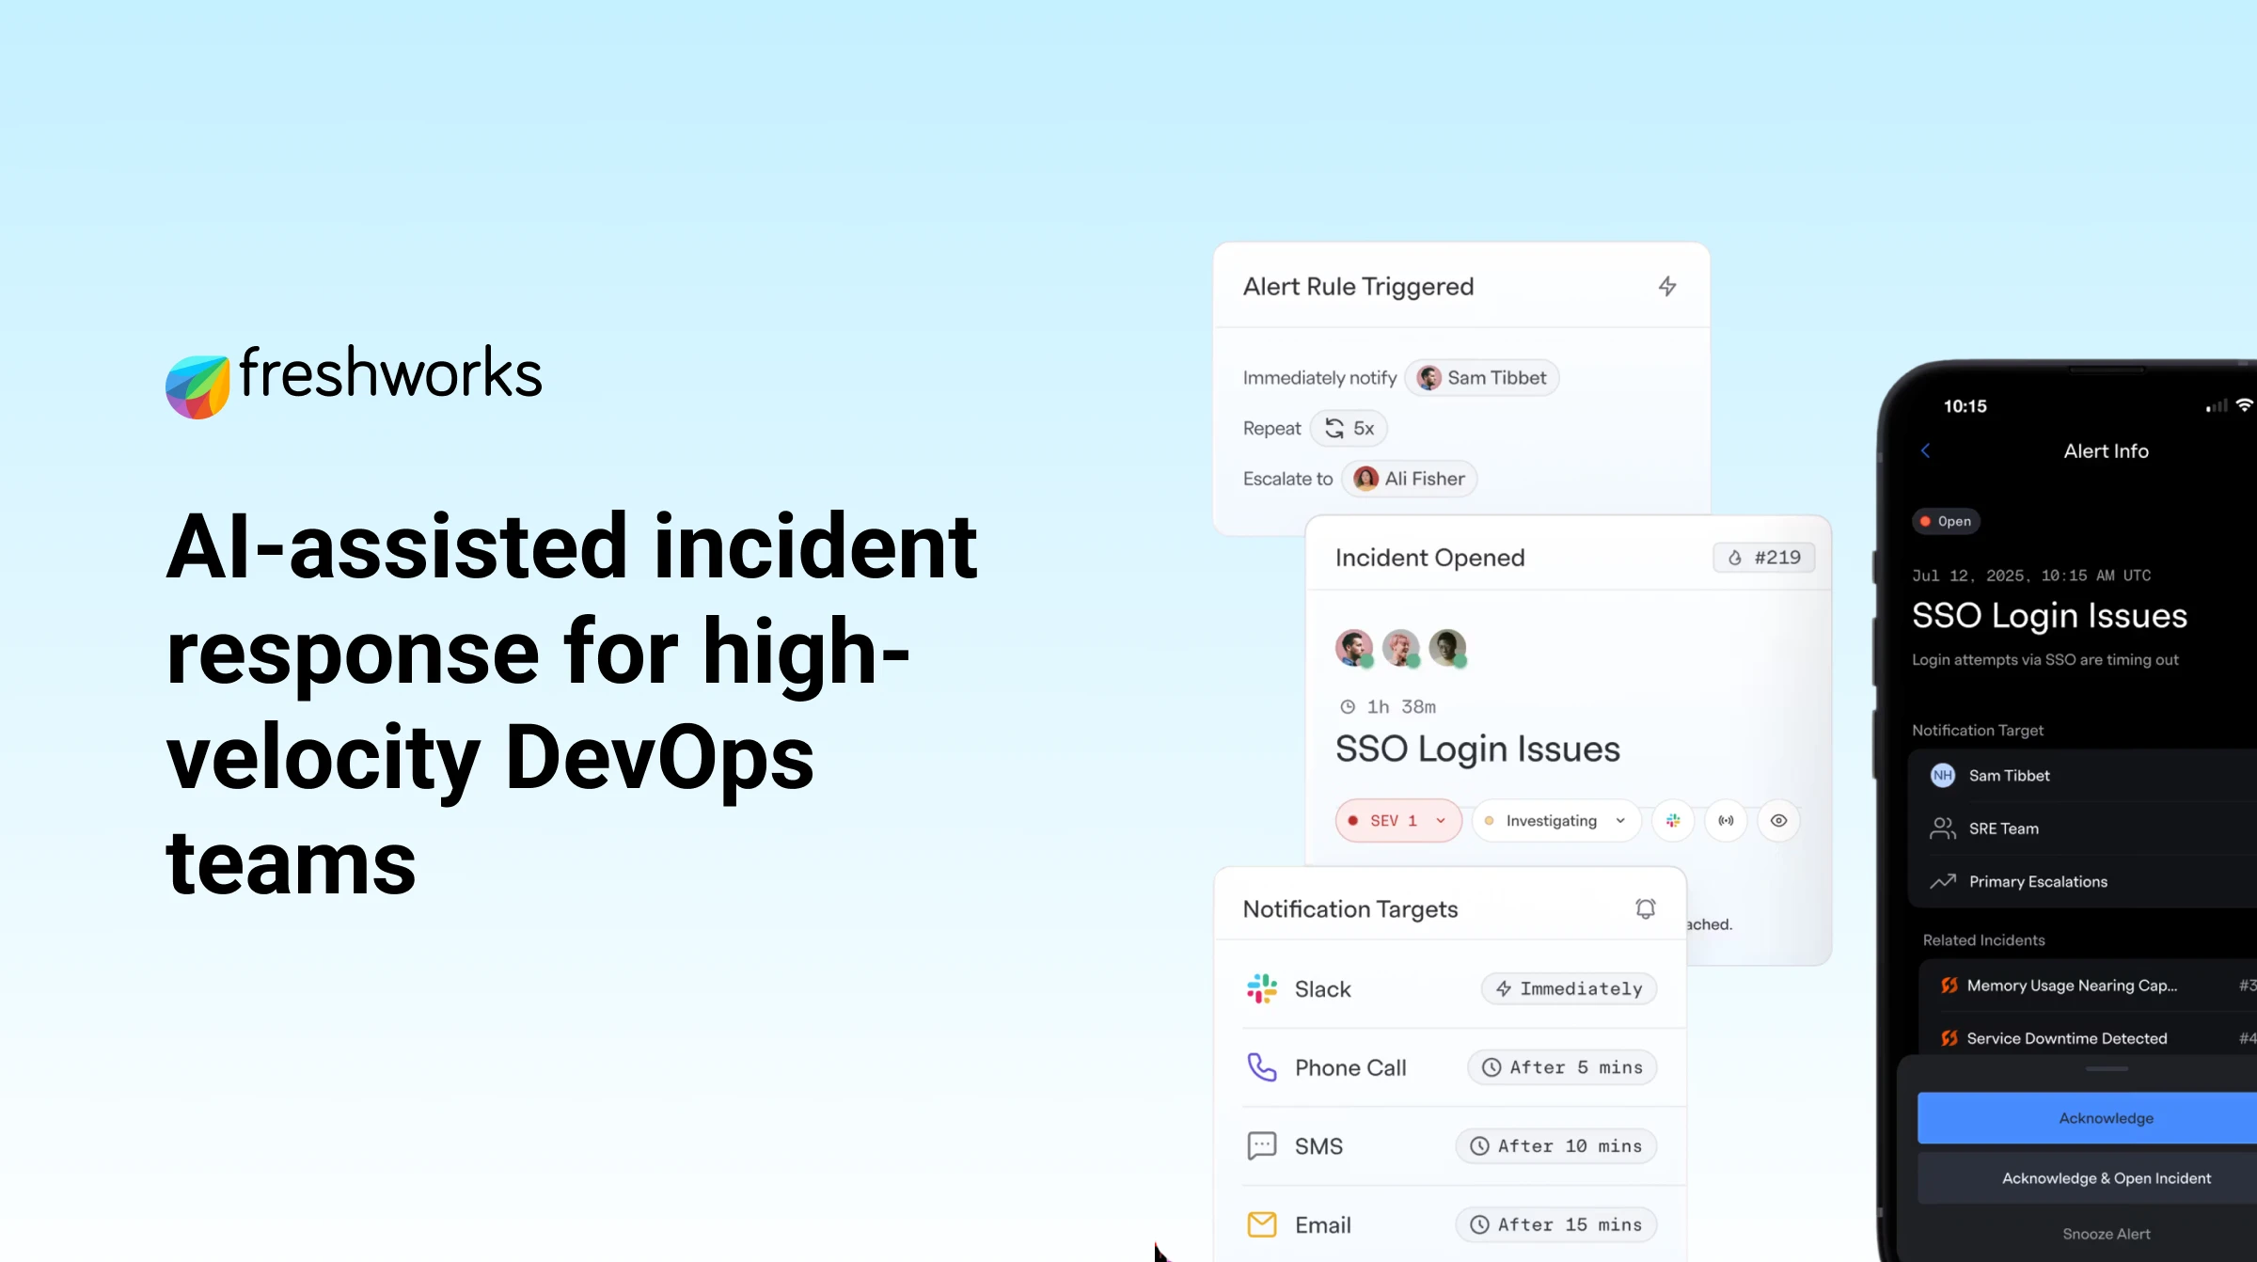The image size is (2257, 1262).
Task: Click the first responder avatar in Incident Opened
Action: coord(1354,648)
